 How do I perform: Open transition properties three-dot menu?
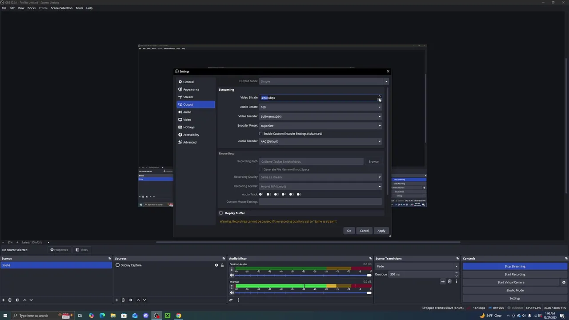click(456, 281)
